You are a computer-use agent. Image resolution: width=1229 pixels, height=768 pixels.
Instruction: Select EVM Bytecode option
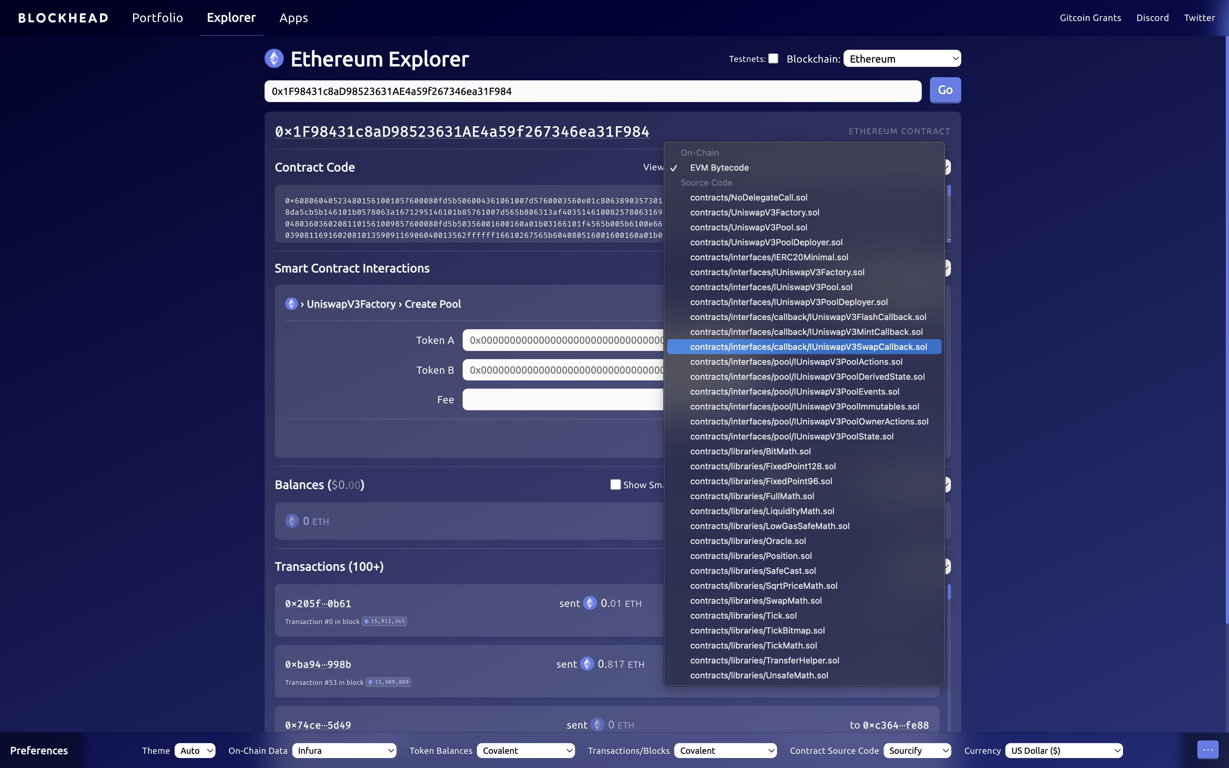804,167
